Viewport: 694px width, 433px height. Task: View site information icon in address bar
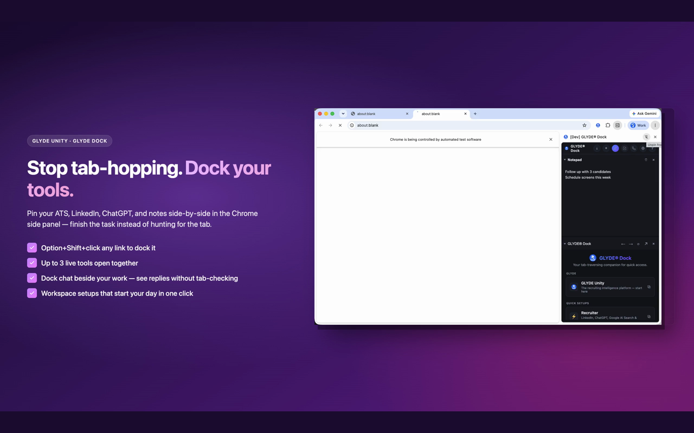pos(352,125)
